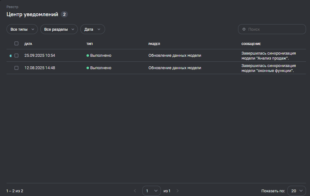310x196 pixels.
Task: Open the page number dropdown
Action: coord(151,191)
